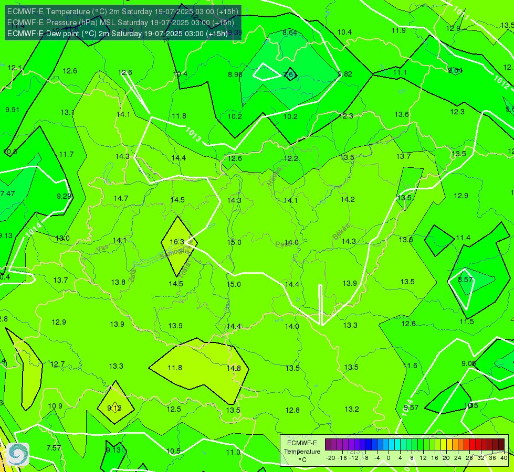Click the 12.2 temperature value
This screenshot has width=514, height=472.
[291, 158]
